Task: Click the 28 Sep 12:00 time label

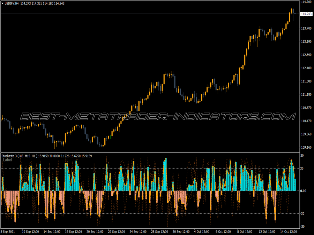Action: point(159,232)
